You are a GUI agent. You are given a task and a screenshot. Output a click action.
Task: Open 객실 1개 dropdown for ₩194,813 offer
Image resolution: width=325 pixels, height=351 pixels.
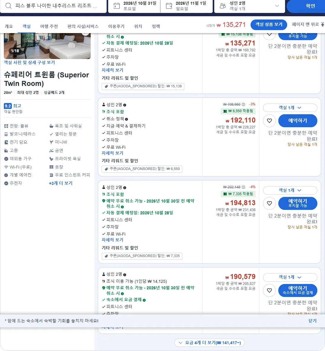pos(290,190)
